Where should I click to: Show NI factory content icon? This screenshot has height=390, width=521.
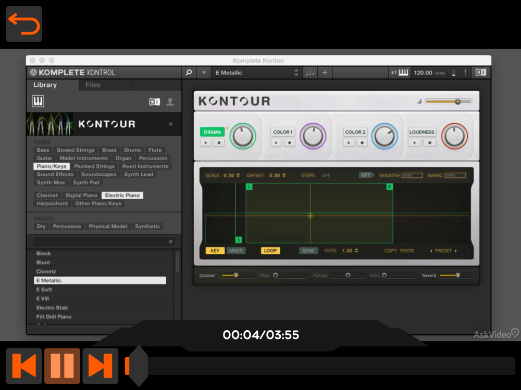point(155,102)
